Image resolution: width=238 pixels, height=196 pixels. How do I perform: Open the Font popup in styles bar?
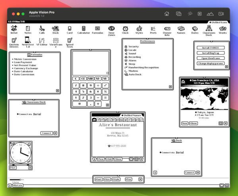coord(99,179)
